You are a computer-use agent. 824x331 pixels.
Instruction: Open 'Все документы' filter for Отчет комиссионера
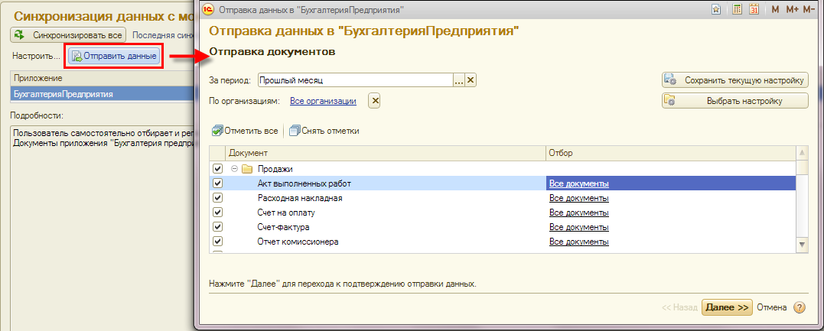click(x=579, y=242)
